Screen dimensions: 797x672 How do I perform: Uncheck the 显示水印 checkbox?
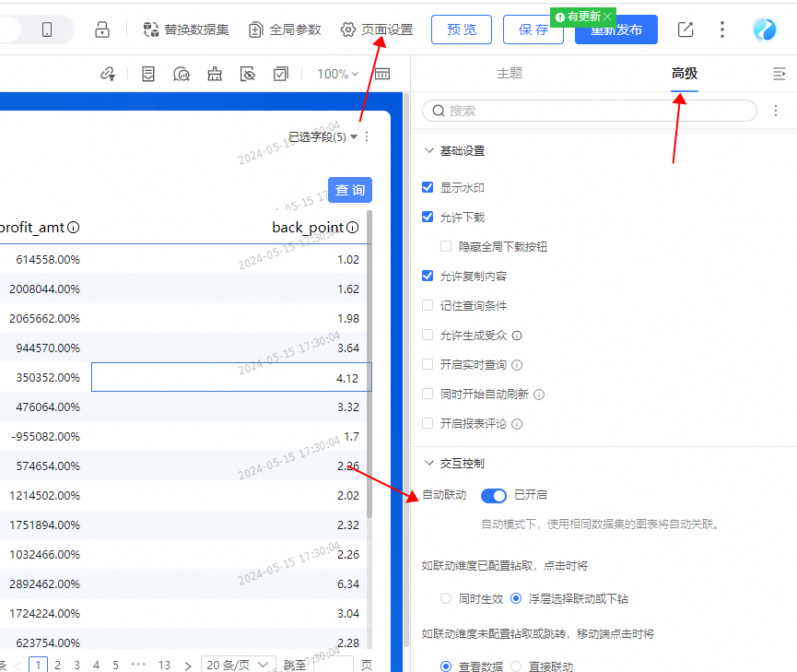428,187
